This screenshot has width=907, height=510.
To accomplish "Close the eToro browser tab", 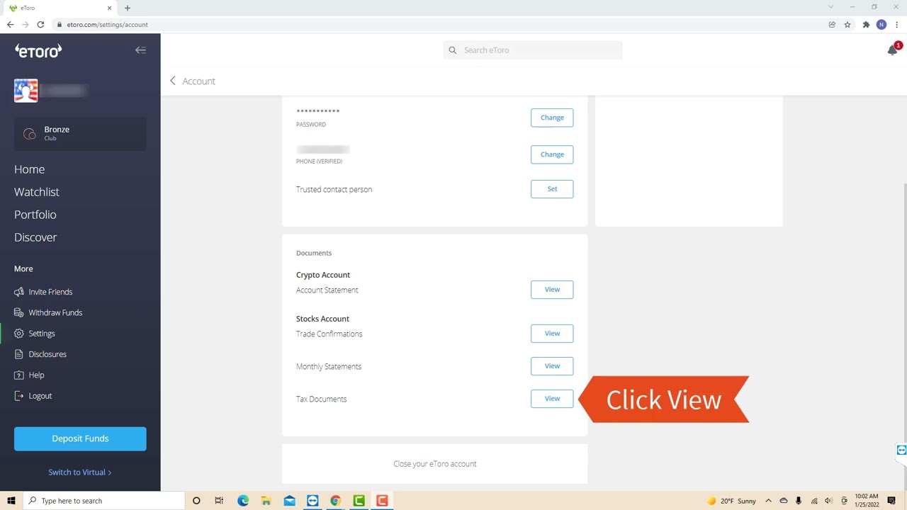I will pyautogui.click(x=109, y=8).
